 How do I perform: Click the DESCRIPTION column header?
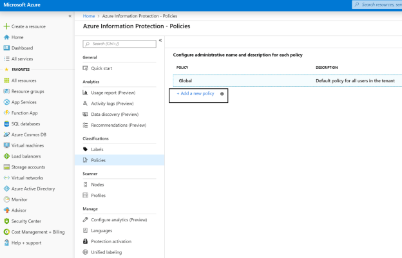click(x=327, y=68)
